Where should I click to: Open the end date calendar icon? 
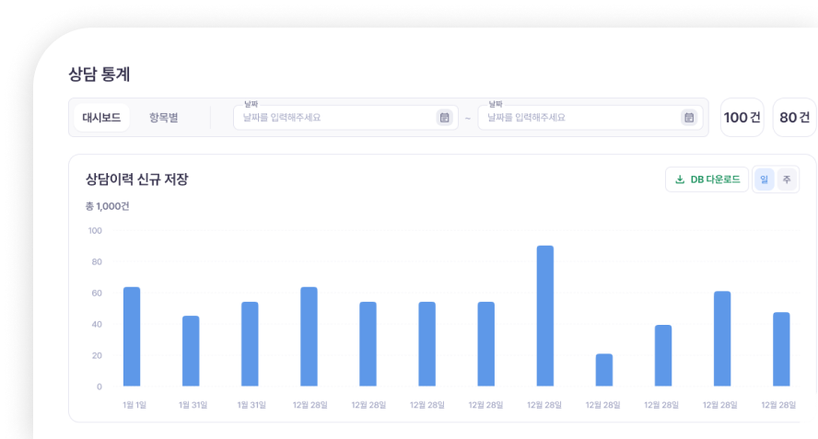pyautogui.click(x=689, y=118)
